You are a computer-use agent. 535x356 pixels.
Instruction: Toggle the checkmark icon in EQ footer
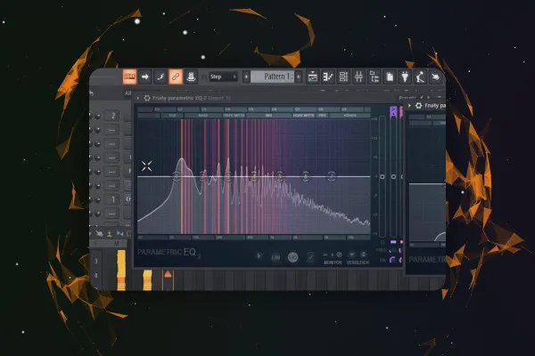pos(310,257)
